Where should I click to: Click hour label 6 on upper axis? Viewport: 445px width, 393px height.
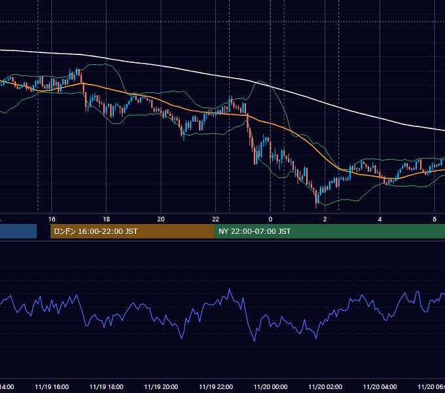435,219
